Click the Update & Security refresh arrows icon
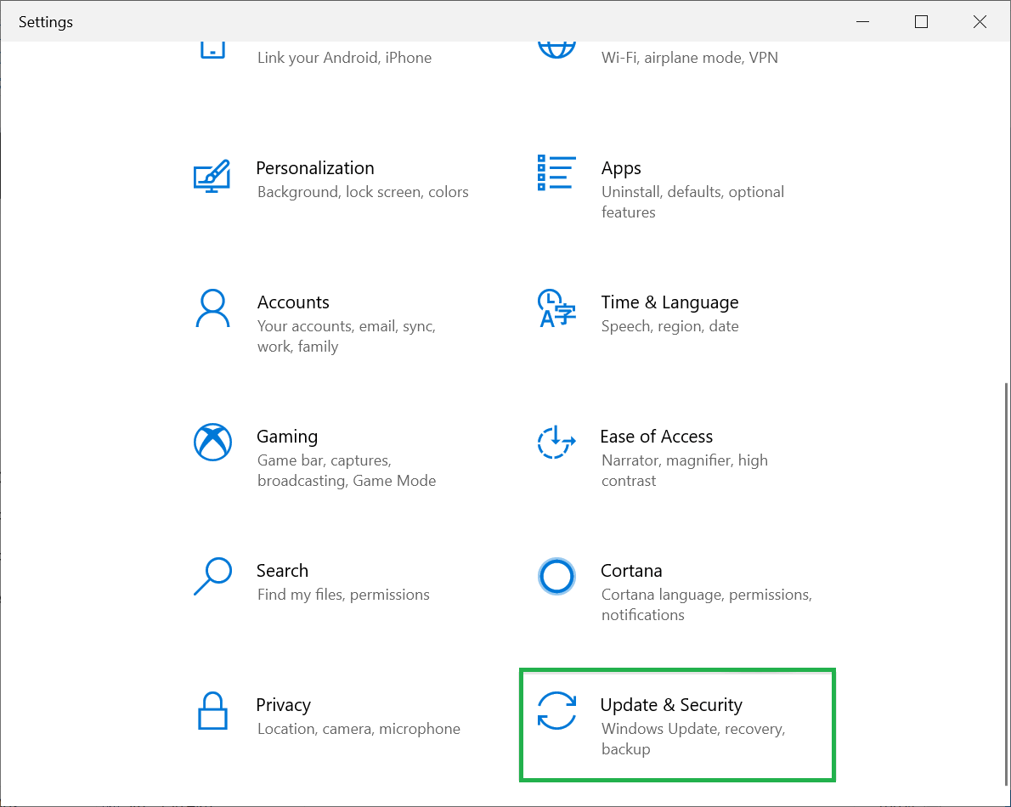The height and width of the screenshot is (807, 1011). (556, 710)
